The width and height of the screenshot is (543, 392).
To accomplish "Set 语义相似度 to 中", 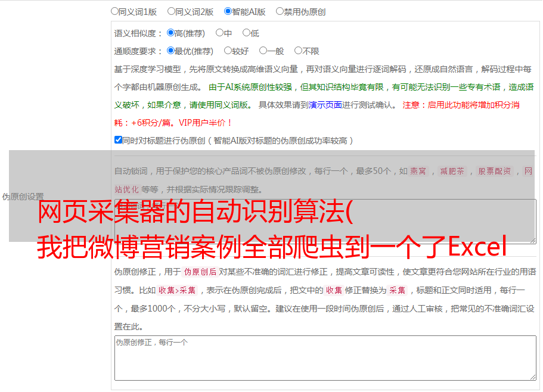I will pyautogui.click(x=219, y=33).
